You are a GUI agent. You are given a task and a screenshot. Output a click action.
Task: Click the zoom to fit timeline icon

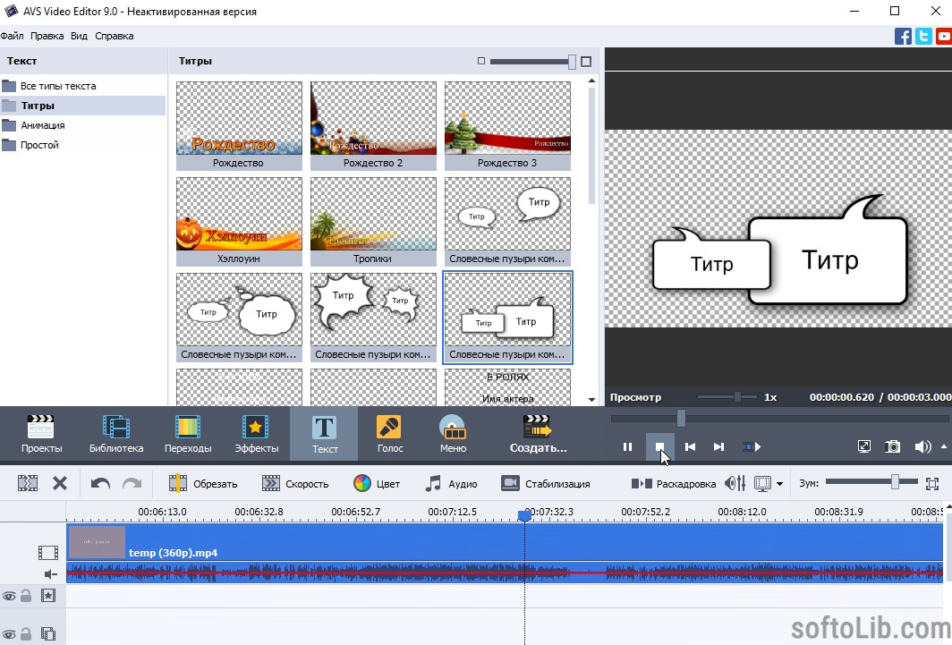click(932, 484)
